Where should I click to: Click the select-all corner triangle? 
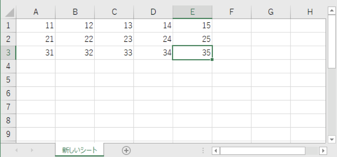point(9,13)
